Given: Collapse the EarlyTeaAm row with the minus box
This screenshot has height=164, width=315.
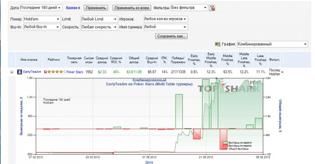Looking at the screenshot, I should click(12, 72).
